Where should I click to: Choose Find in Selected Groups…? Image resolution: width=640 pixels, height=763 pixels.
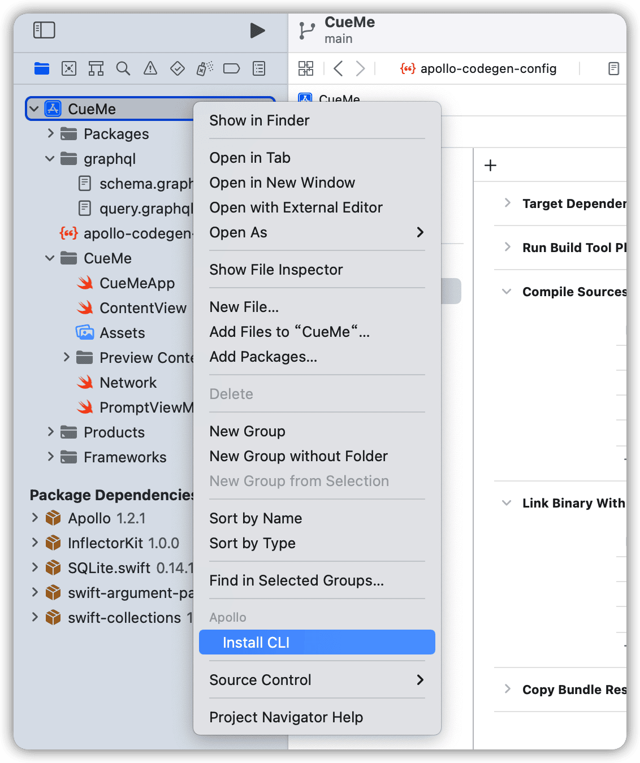click(317, 580)
